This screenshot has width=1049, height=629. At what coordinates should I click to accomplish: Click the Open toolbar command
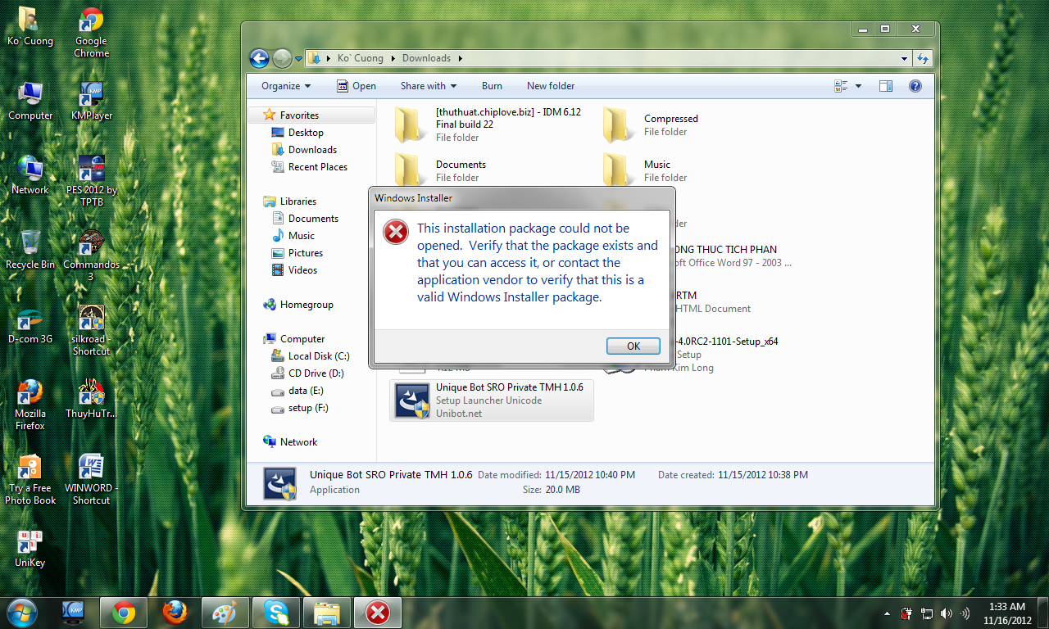coord(356,86)
